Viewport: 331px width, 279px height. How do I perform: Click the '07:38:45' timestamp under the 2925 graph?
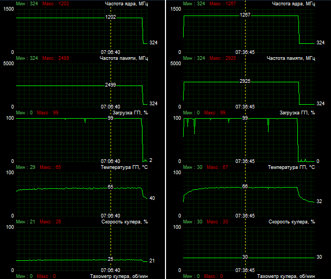click(245, 107)
